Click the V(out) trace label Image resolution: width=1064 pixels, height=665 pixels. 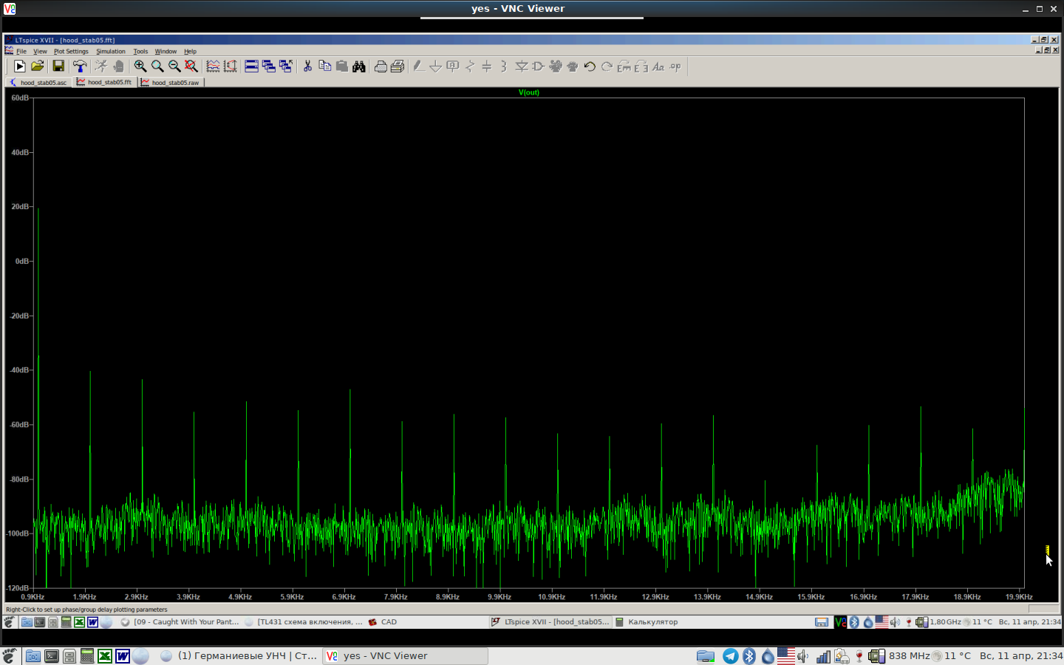click(529, 92)
